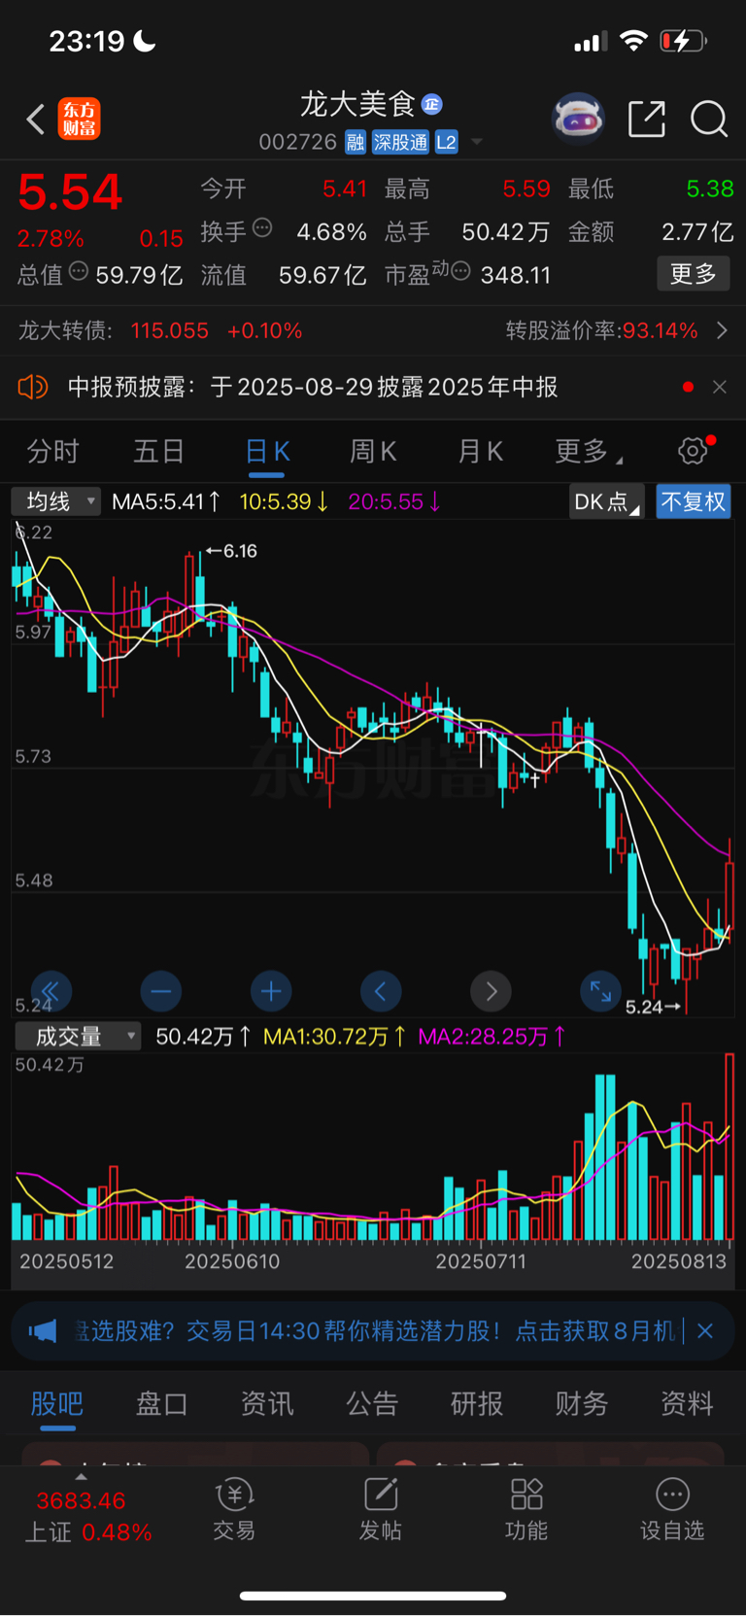746x1616 pixels.
Task: Expand the 更多 chart periods menu
Action: coord(588,452)
